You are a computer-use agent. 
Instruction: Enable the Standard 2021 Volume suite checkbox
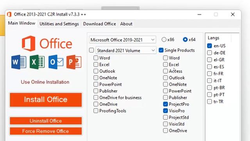click(x=91, y=50)
